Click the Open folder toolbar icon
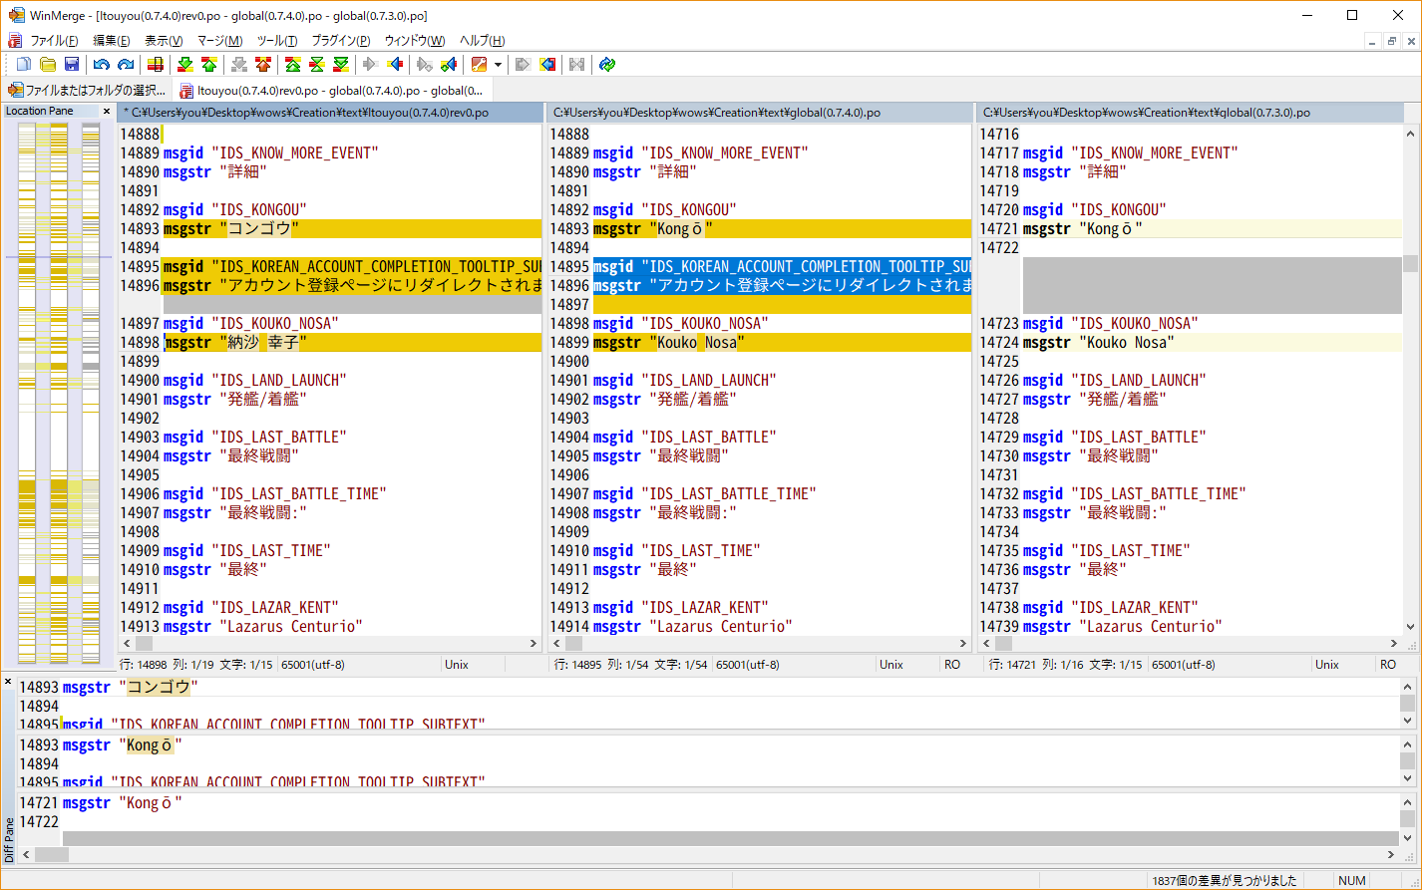 [47, 65]
